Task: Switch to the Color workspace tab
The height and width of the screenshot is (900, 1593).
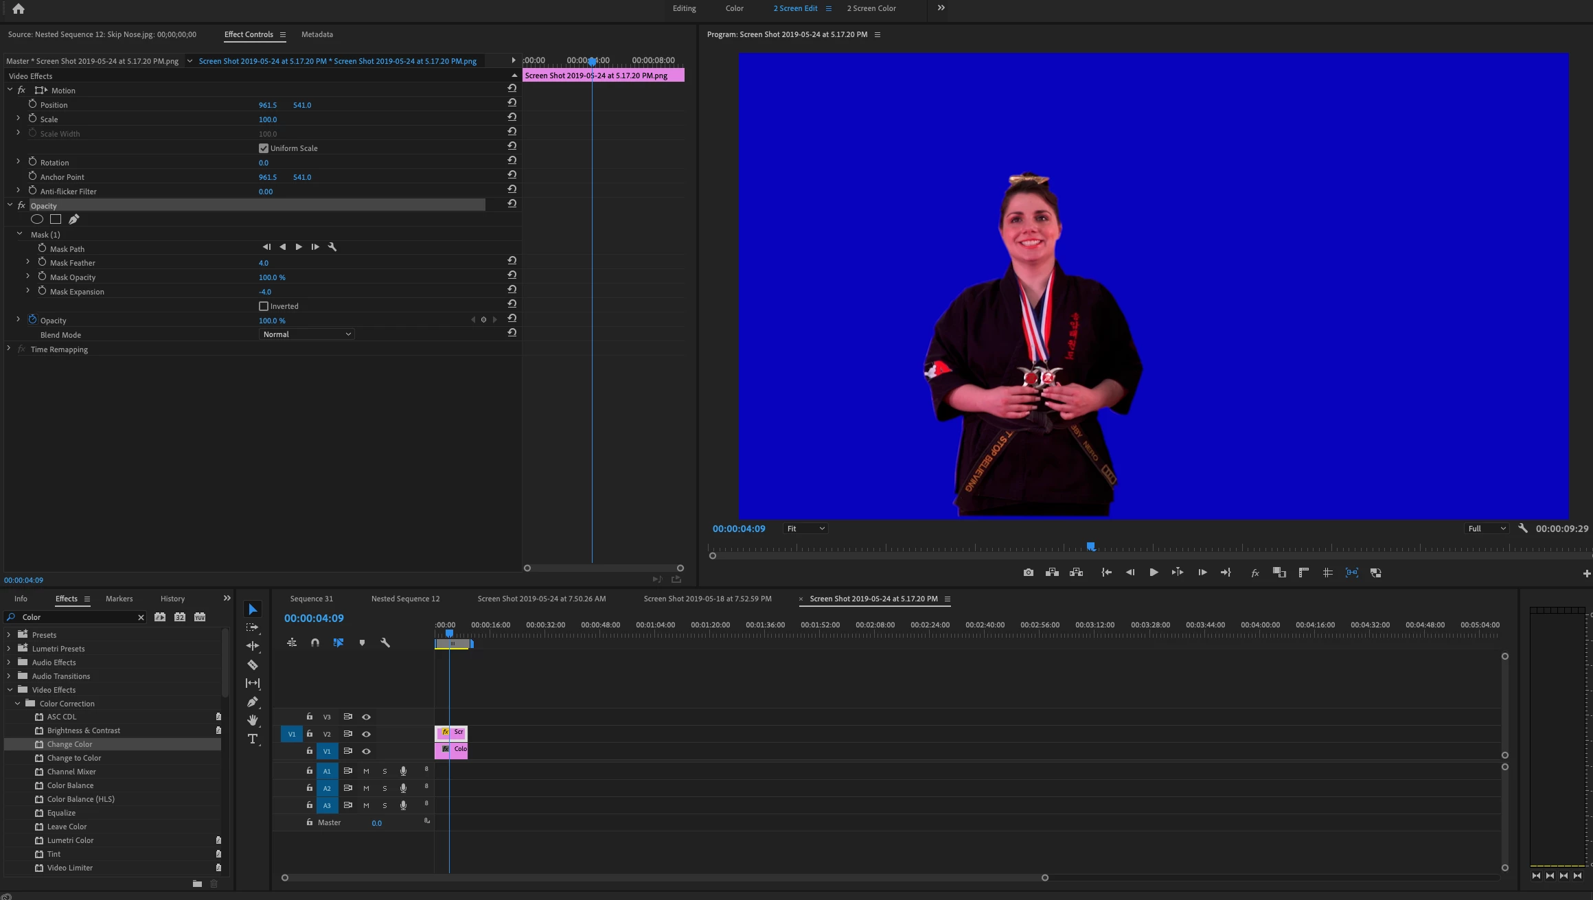Action: click(734, 8)
